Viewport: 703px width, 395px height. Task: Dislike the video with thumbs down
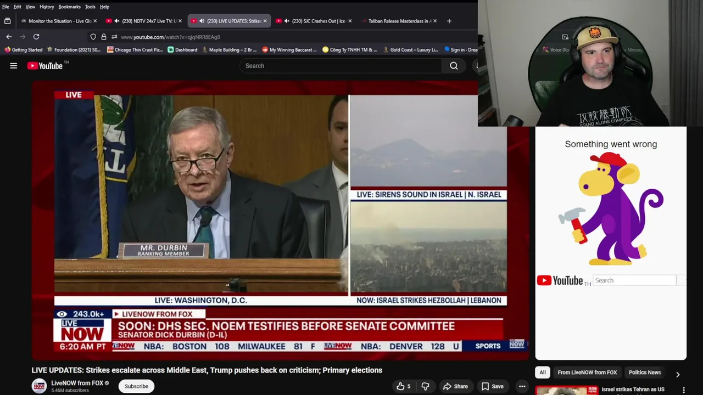tap(425, 386)
